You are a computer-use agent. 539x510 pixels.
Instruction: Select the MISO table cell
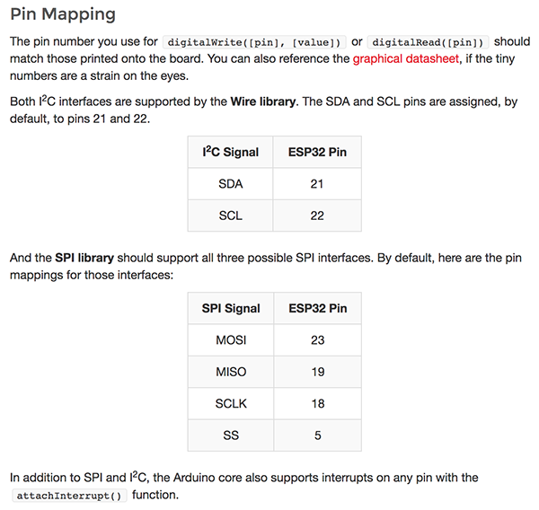pos(231,372)
